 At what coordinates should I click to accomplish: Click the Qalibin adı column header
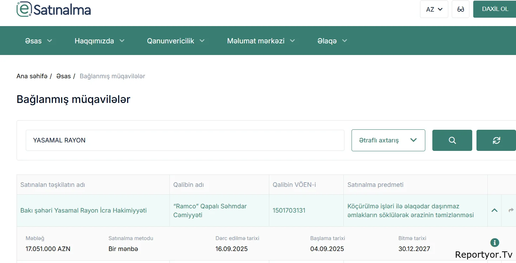(188, 185)
